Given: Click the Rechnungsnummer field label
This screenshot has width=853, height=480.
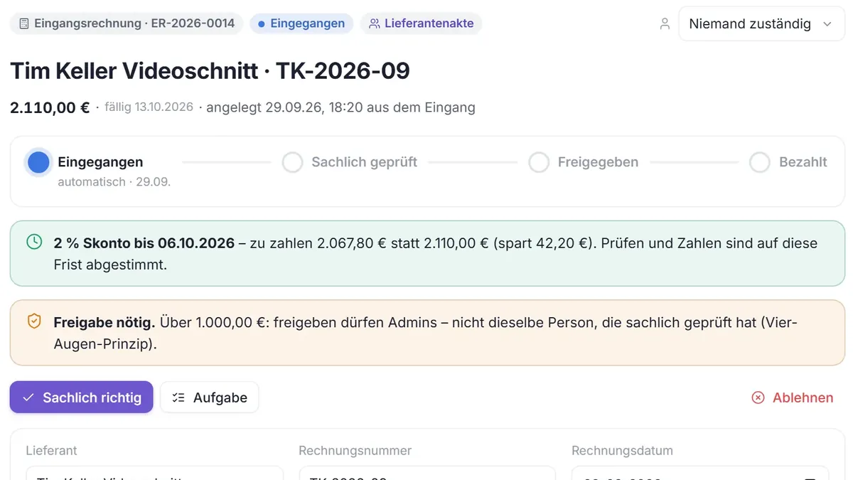Looking at the screenshot, I should click(x=355, y=451).
